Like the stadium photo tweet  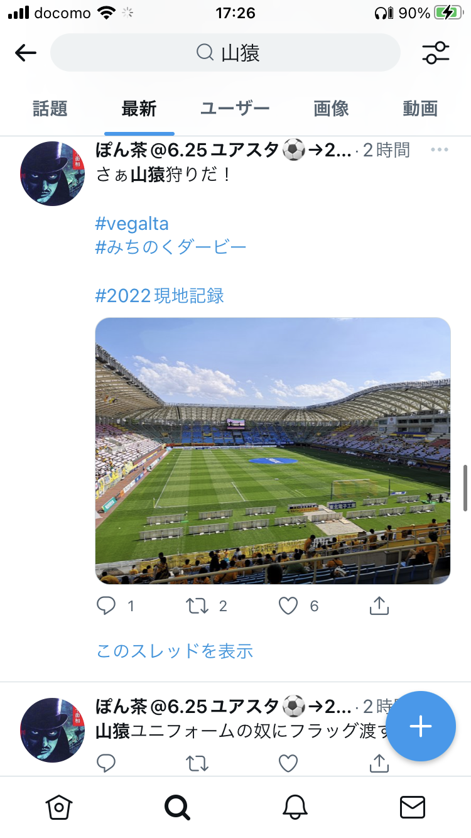[288, 606]
